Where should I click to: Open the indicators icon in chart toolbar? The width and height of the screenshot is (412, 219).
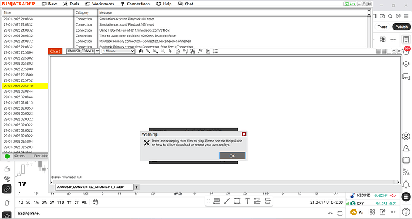[193, 51]
